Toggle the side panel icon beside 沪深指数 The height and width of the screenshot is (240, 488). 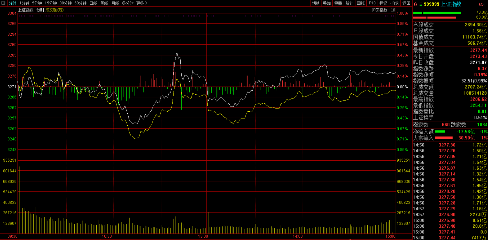point(393,10)
